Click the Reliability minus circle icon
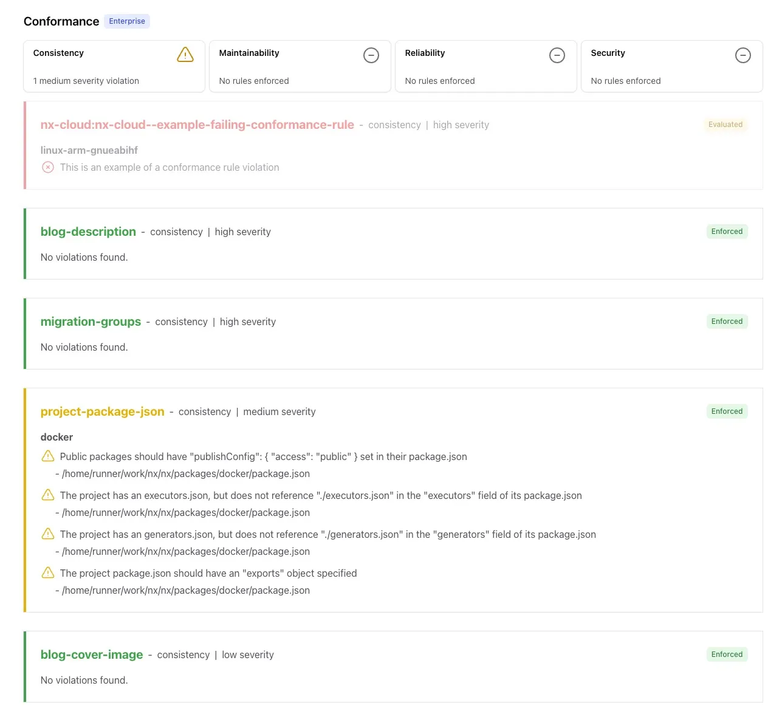 click(557, 55)
